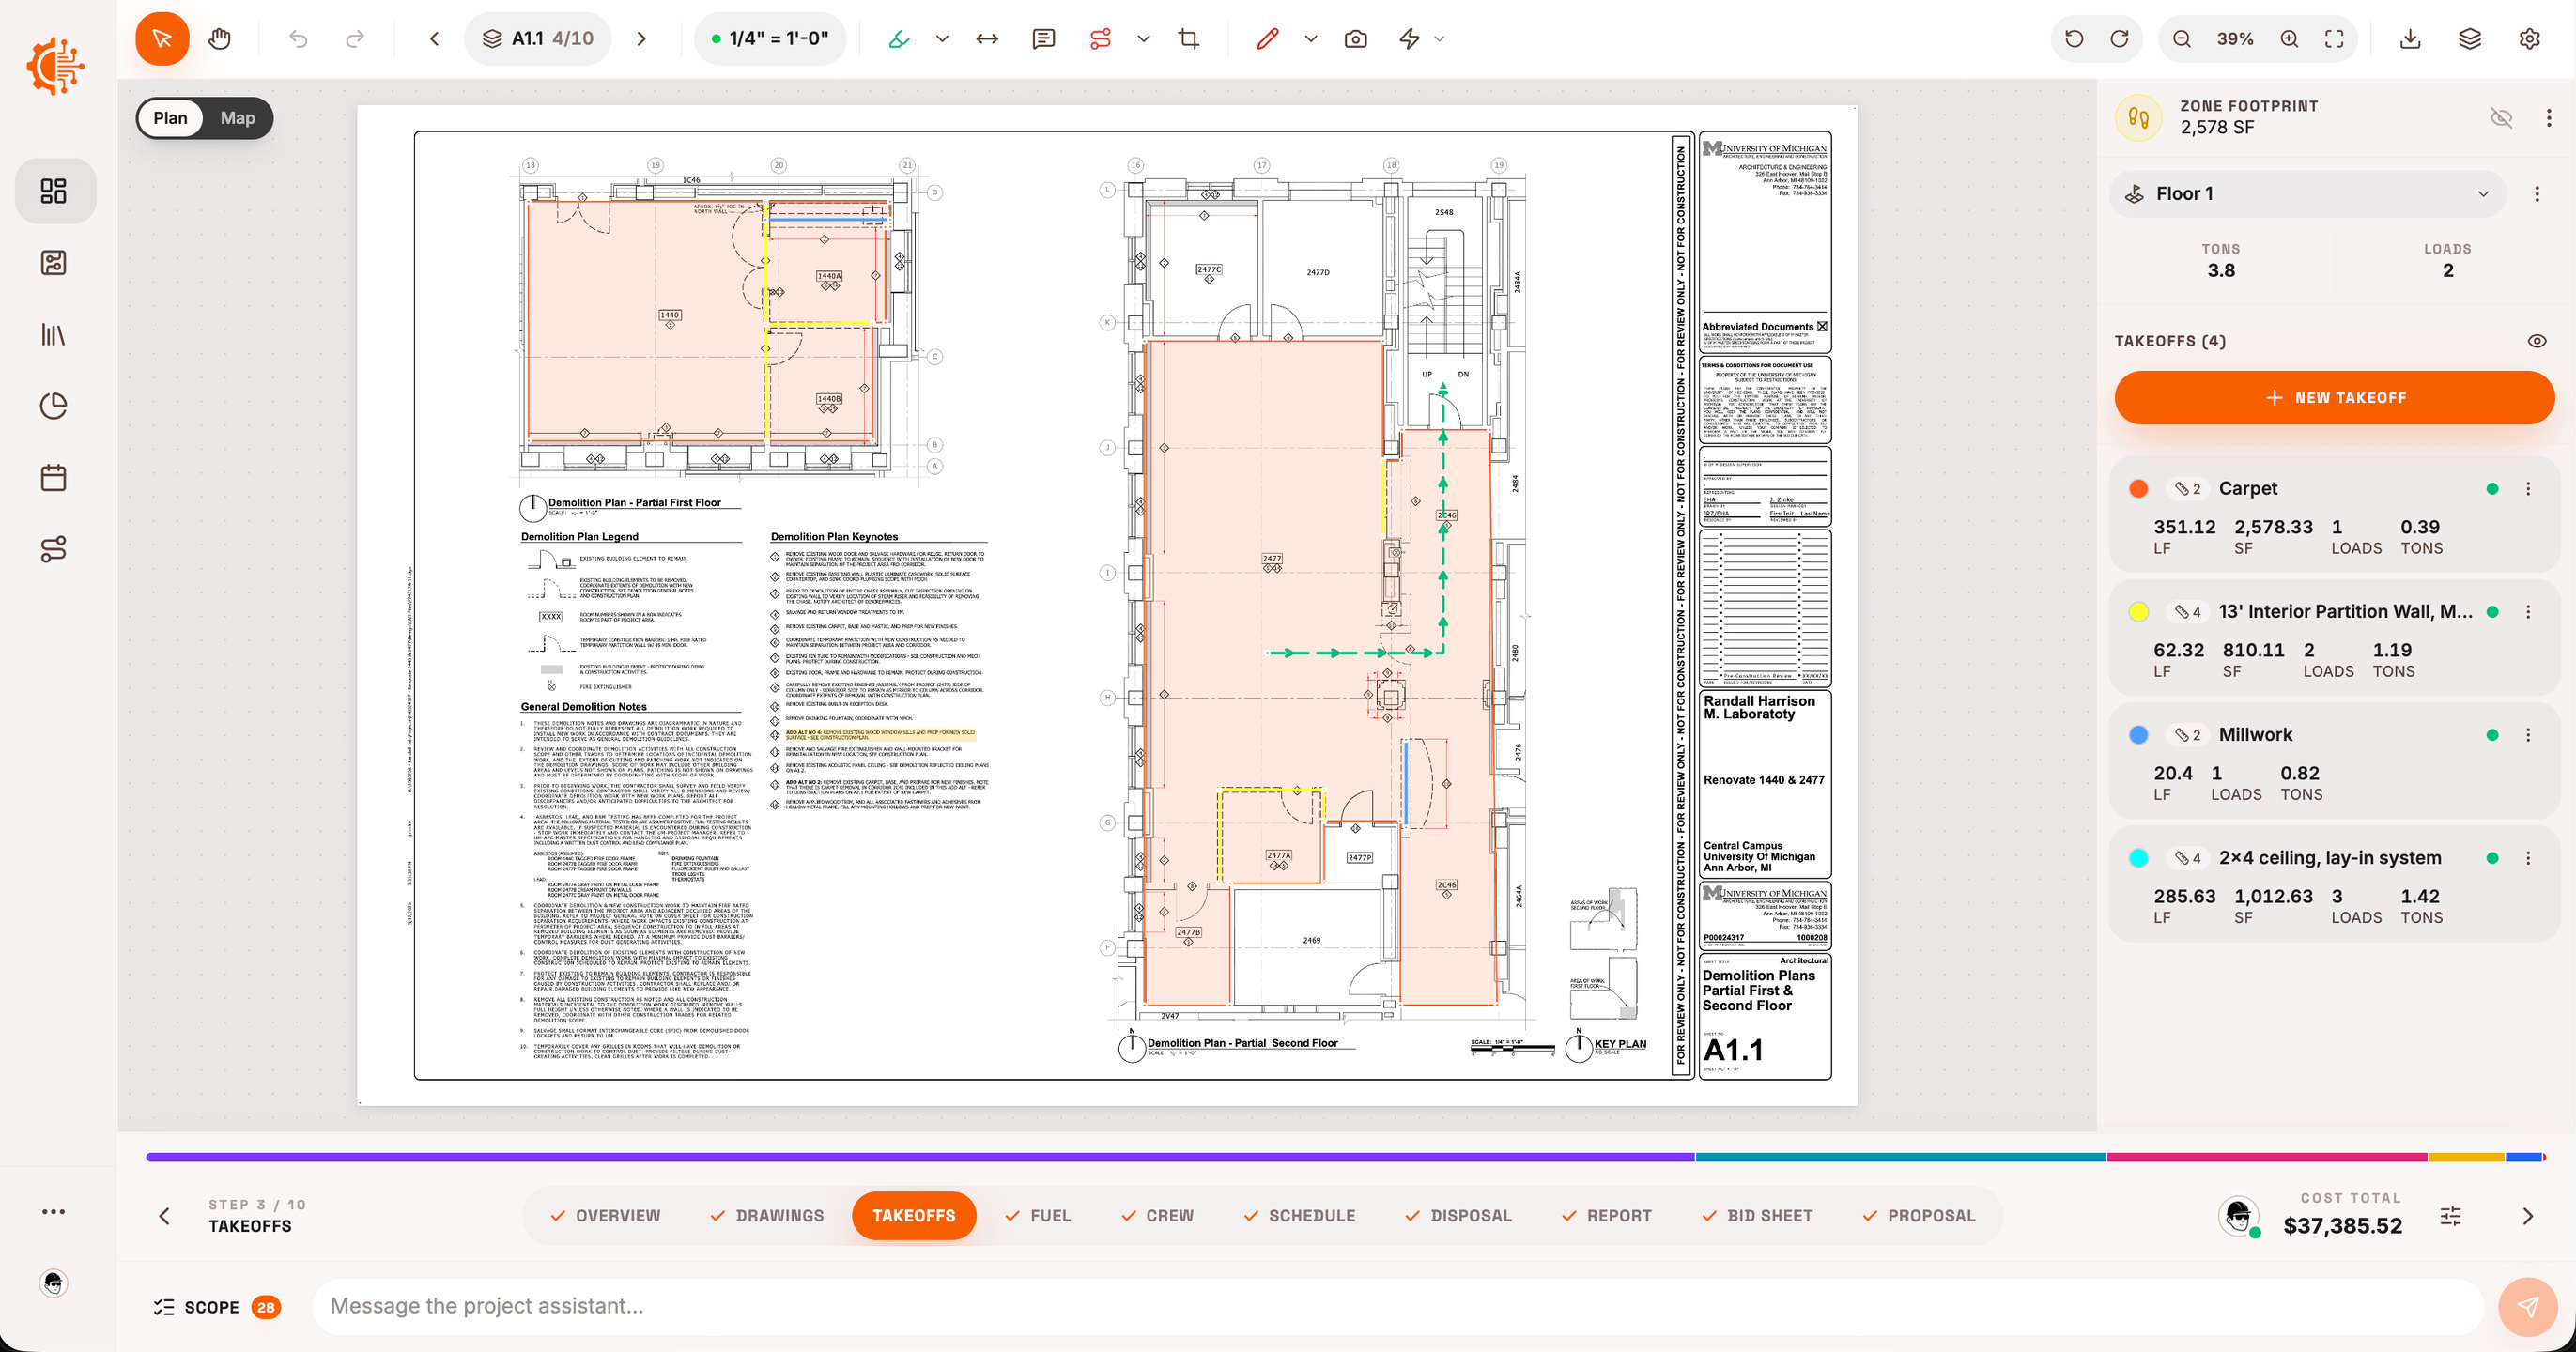The image size is (2576, 1352).
Task: Open the Floor 1 dropdown
Action: coord(2308,194)
